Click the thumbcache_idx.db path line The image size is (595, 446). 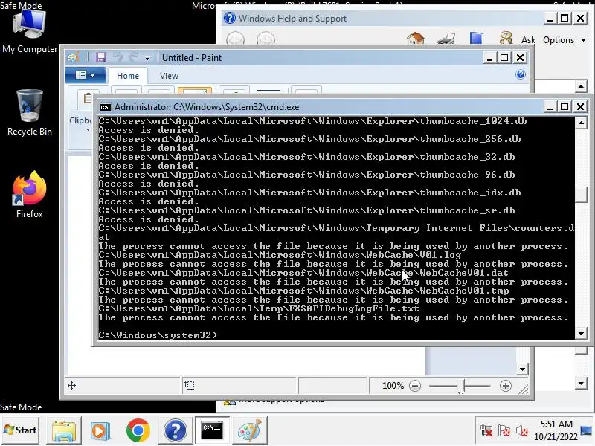click(x=309, y=193)
